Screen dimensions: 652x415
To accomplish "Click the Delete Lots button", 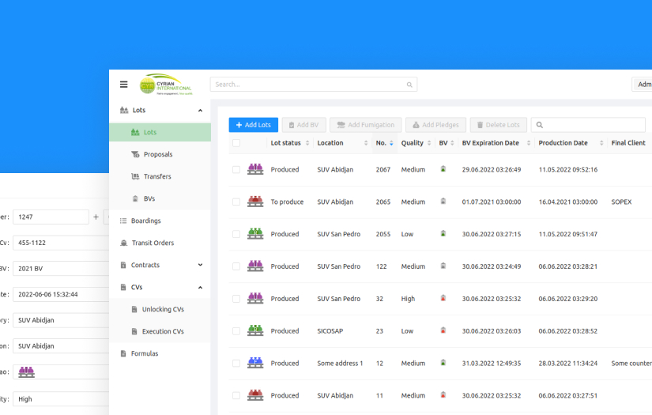I will pyautogui.click(x=498, y=125).
